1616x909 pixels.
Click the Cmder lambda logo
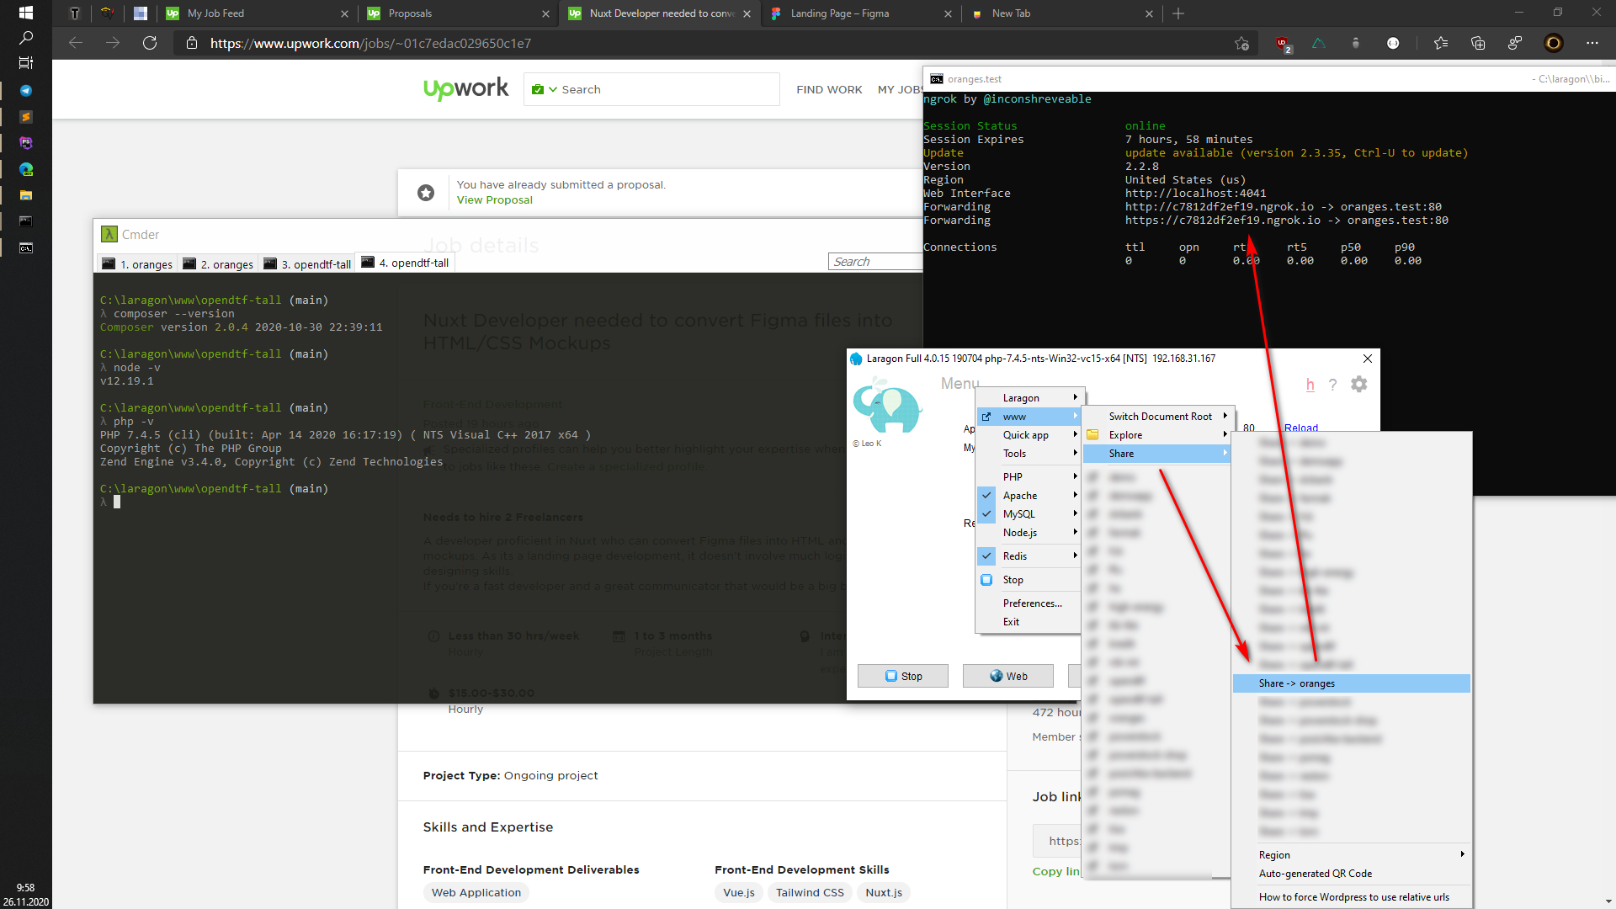point(109,234)
